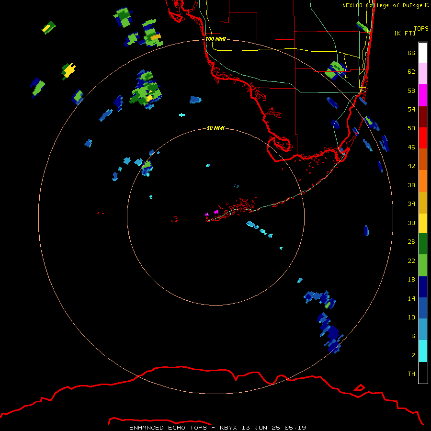Select the light pink legend swatch

[423, 74]
